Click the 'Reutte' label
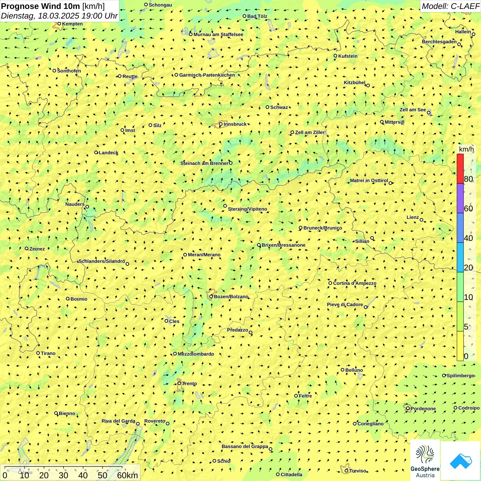The width and height of the screenshot is (481, 481). pyautogui.click(x=130, y=76)
